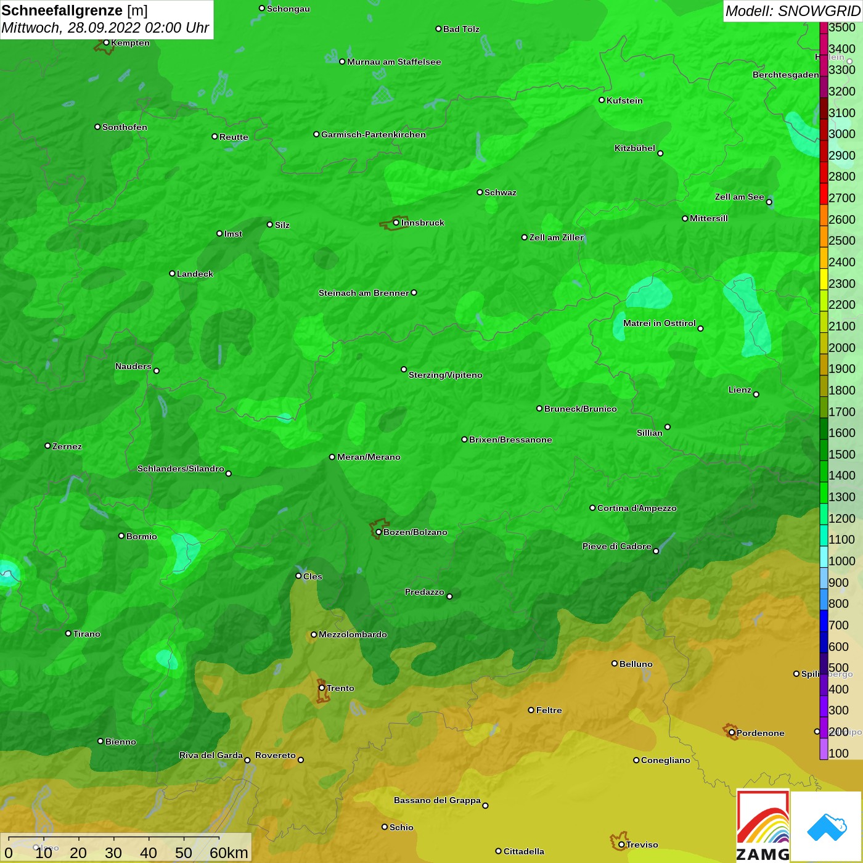
Task: Click the Kitzbühel label
Action: pos(635,148)
